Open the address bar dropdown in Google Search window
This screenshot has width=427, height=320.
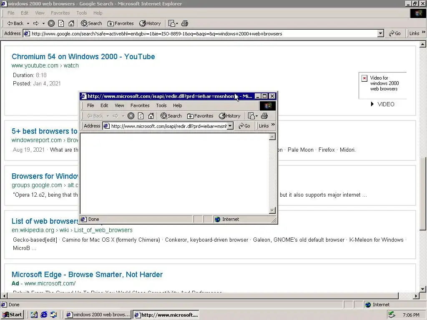click(381, 33)
